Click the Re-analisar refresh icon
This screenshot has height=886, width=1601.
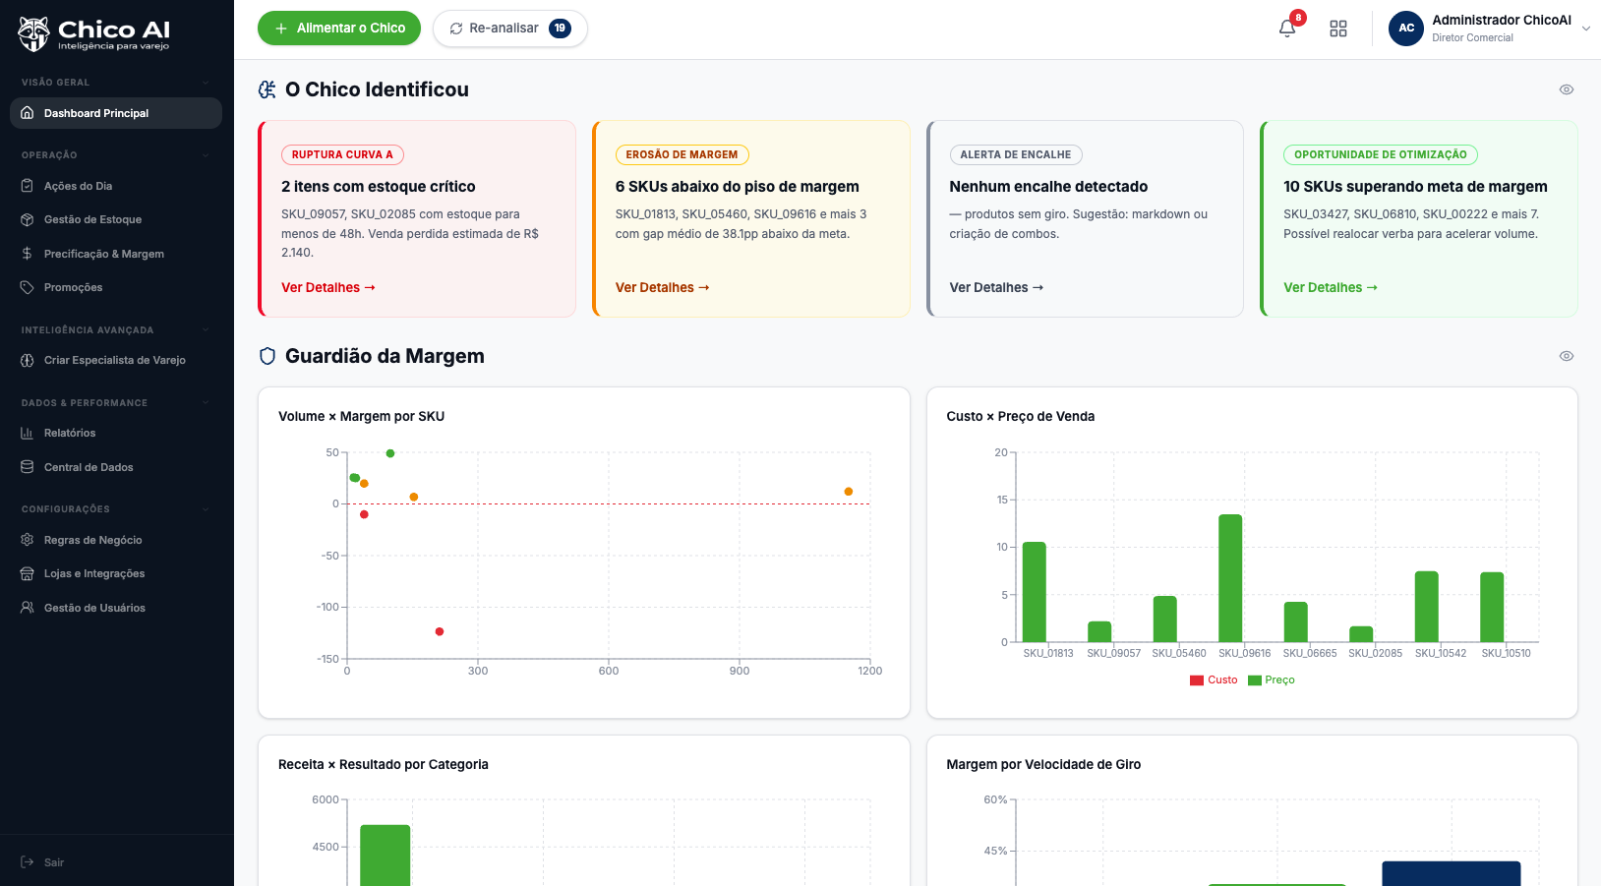tap(456, 29)
